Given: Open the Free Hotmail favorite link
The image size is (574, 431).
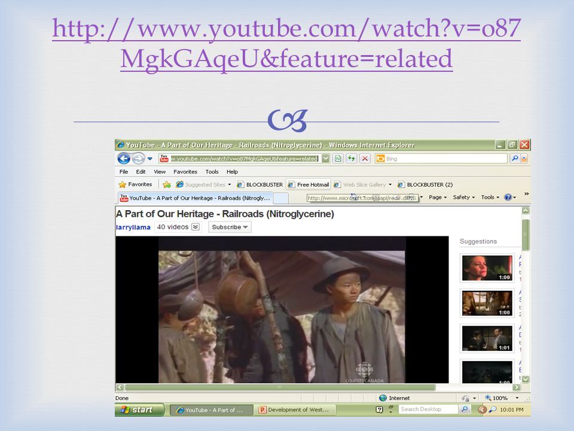Looking at the screenshot, I should tap(309, 184).
